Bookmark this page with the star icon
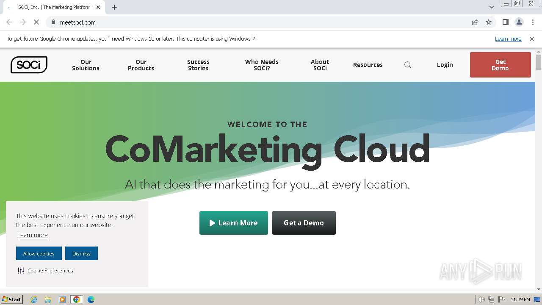The image size is (542, 305). (489, 22)
